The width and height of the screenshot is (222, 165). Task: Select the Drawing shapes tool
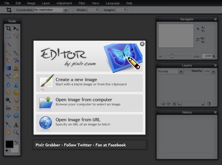tap(16, 76)
